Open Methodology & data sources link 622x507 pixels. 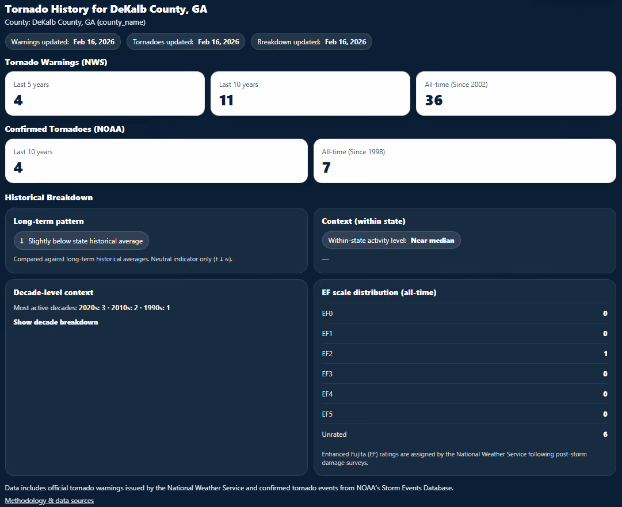(x=49, y=501)
